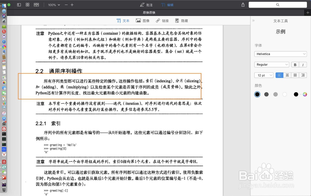Select the 尽快尽快 document tab
311x196 pixels.
149,13
